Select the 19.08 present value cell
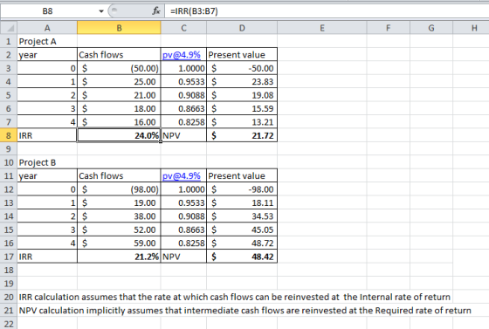489x329 pixels. coord(242,95)
